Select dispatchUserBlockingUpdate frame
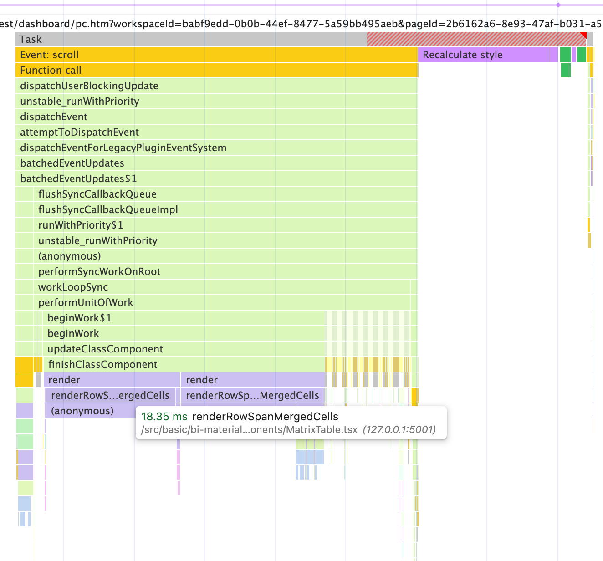Screen dimensions: 603x561 click(x=216, y=86)
